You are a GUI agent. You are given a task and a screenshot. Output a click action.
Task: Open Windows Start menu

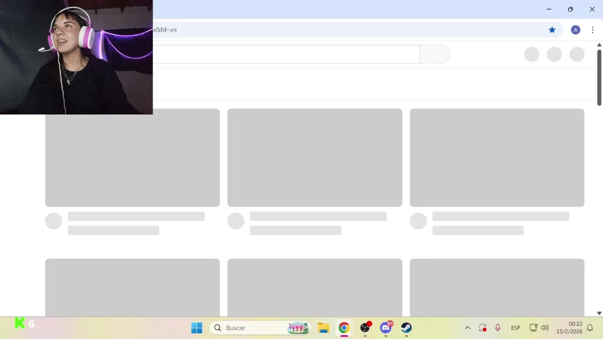pos(196,328)
